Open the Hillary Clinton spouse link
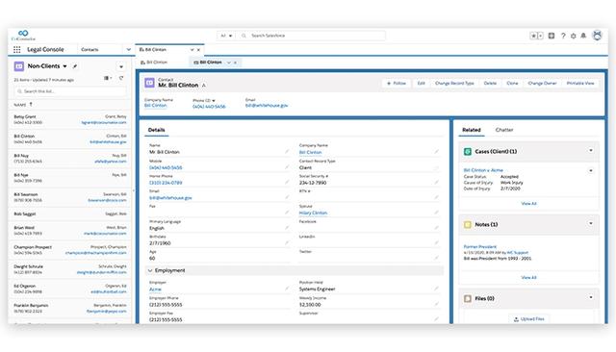The width and height of the screenshot is (616, 352). (313, 213)
